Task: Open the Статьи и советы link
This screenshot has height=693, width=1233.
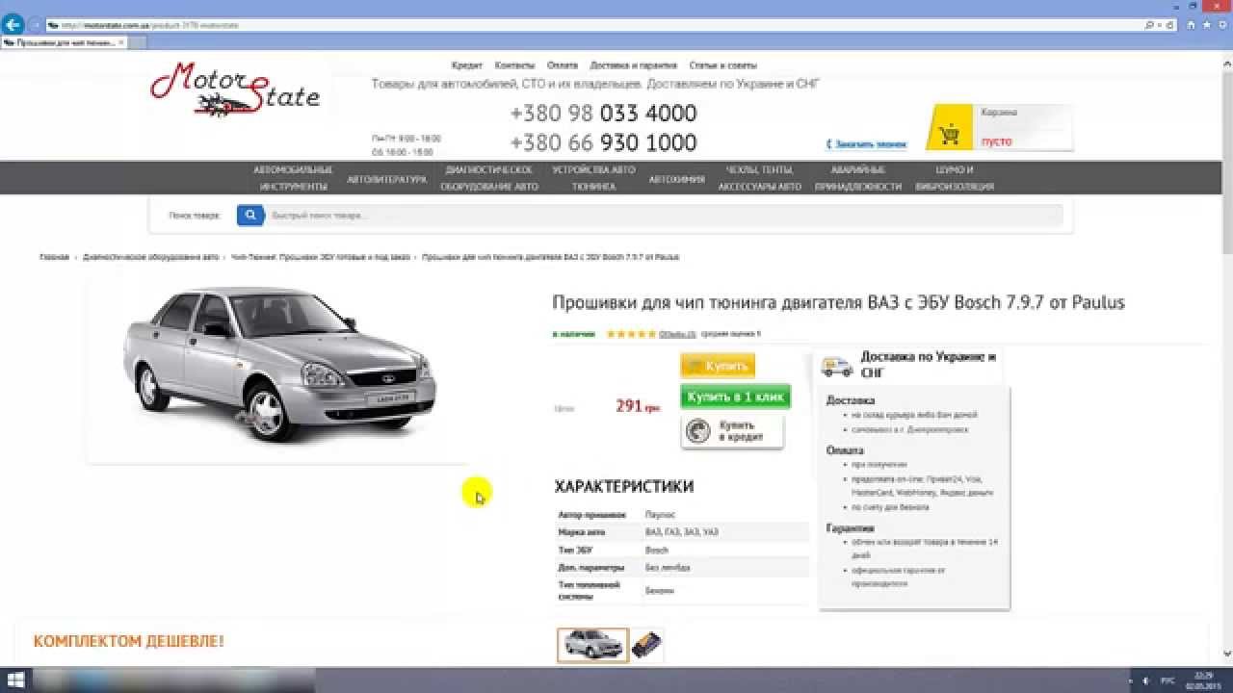Action: coord(723,65)
